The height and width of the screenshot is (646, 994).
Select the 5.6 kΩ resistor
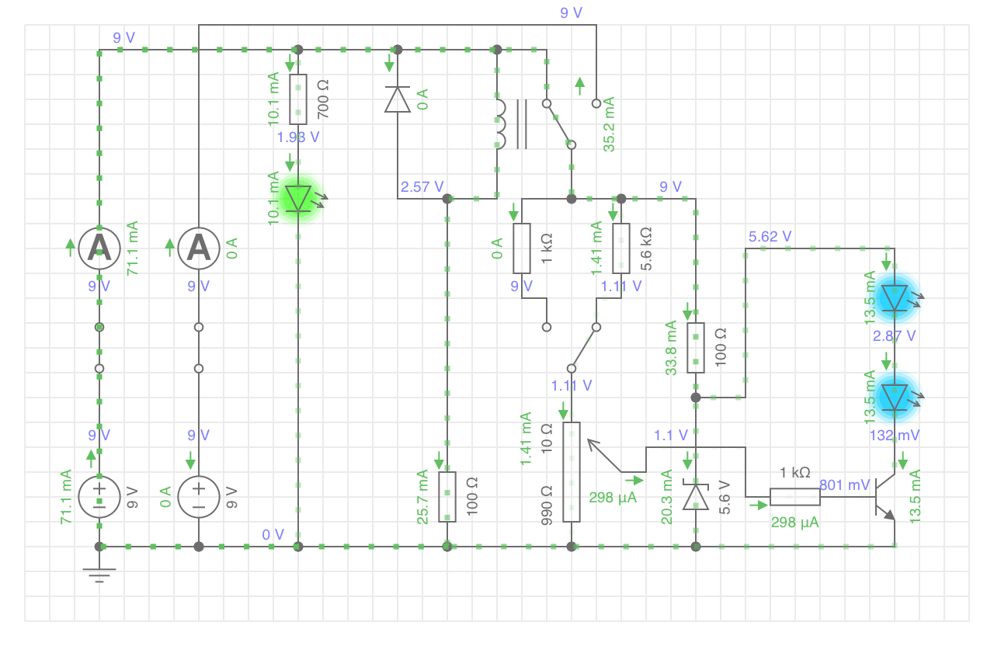coord(621,248)
